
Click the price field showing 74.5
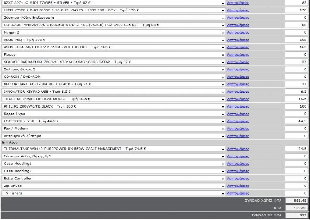point(296,149)
